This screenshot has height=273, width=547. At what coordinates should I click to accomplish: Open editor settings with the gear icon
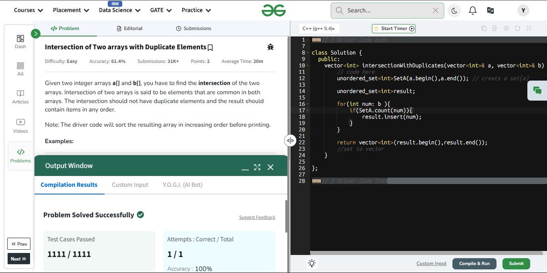coord(506,28)
